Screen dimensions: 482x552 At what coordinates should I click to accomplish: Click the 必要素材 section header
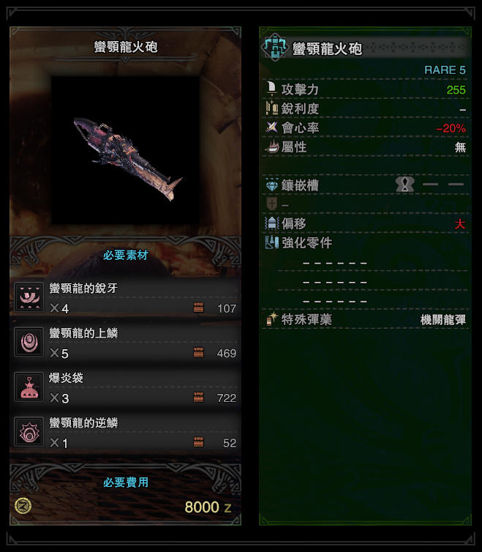click(126, 255)
